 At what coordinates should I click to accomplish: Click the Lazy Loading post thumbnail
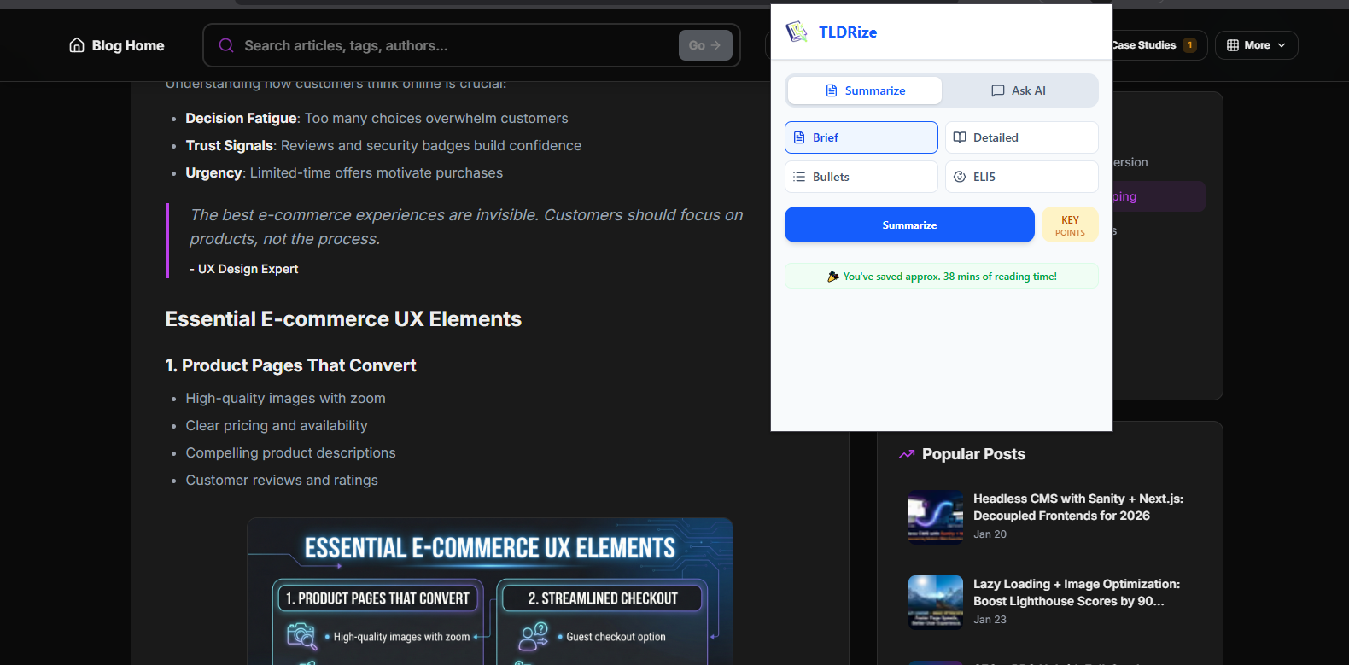click(935, 602)
